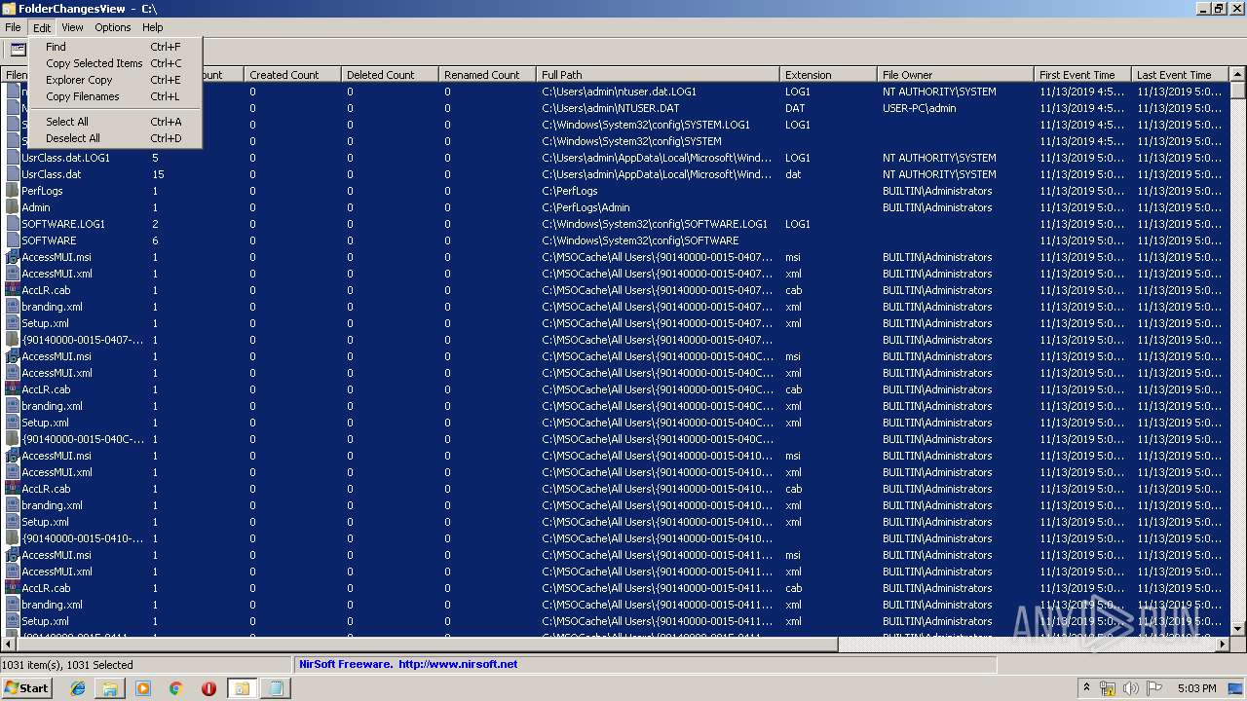Click the volume speaker tray icon
This screenshot has width=1247, height=701.
coord(1130,688)
